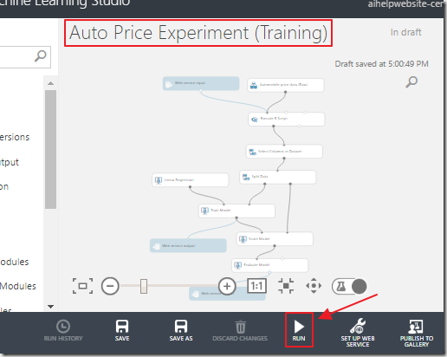Click the SAVE icon

[122, 330]
